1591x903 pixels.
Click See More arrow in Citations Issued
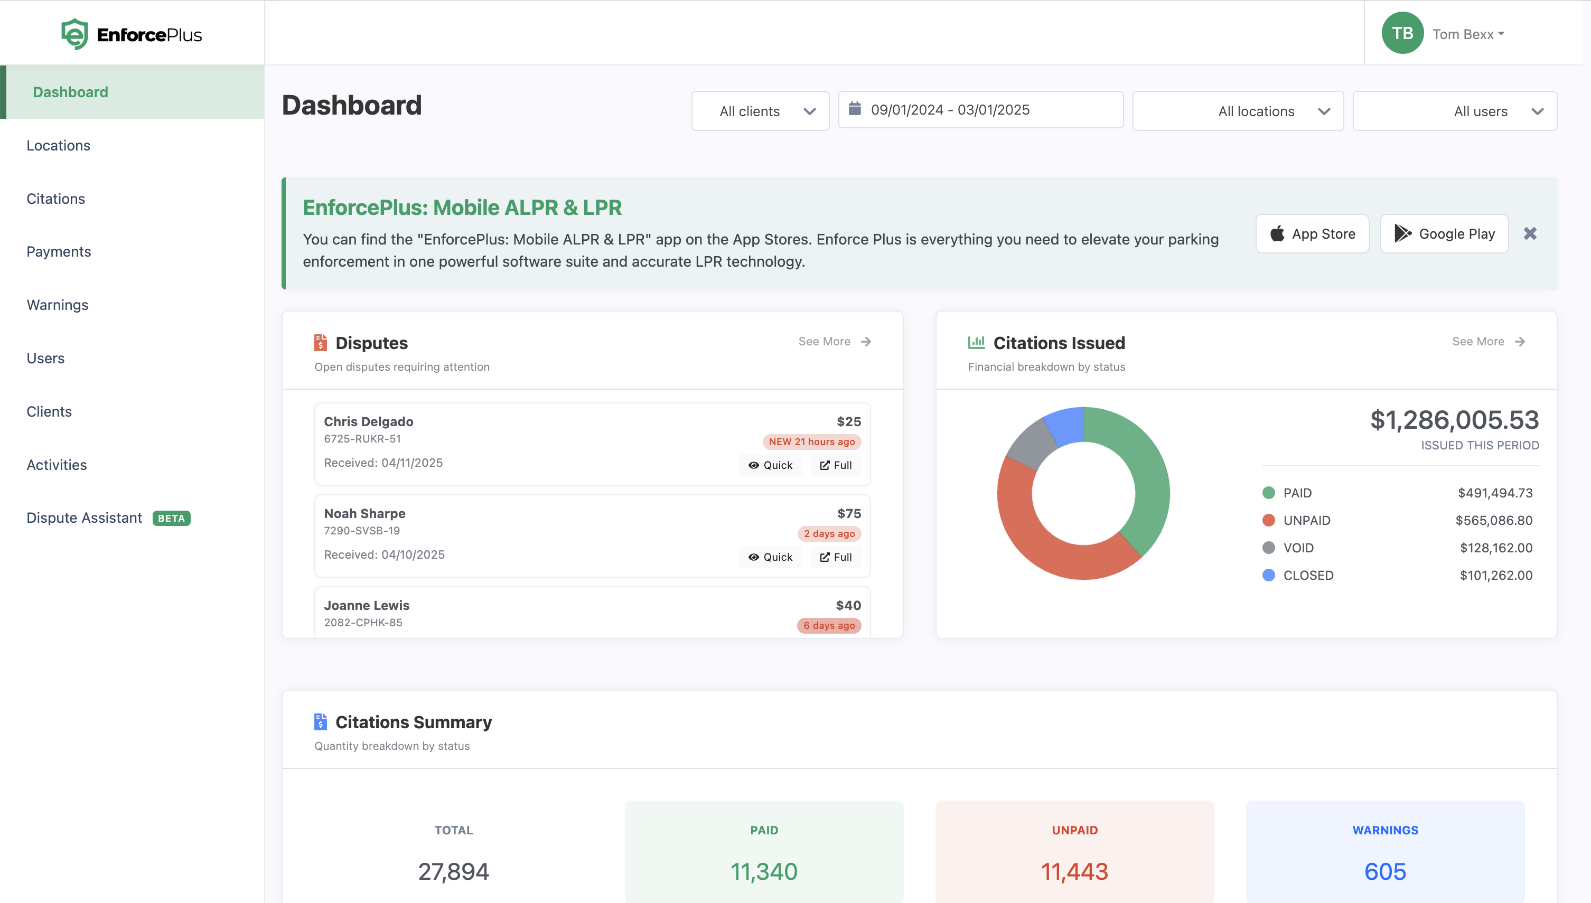1519,342
